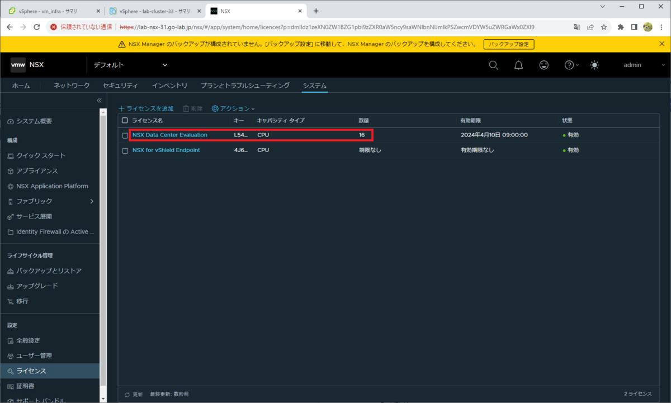Click the vmw NSX logo
Viewport: 671px width, 403px height.
coord(27,65)
